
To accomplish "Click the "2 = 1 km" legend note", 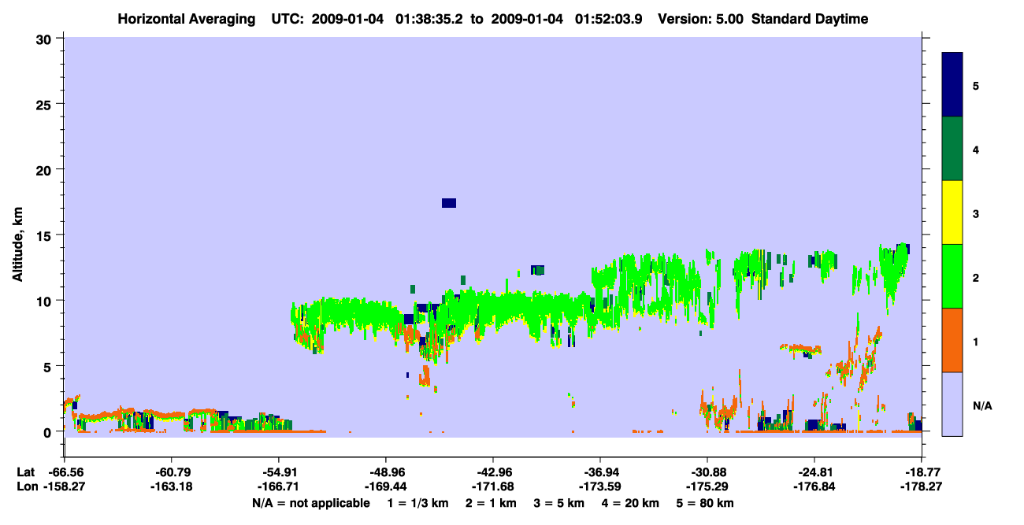I will [x=491, y=502].
